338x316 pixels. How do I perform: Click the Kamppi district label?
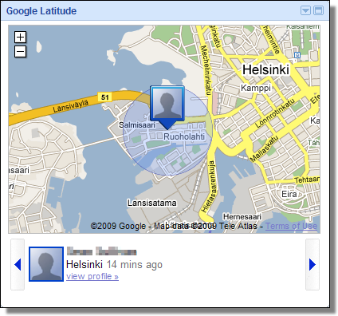pos(256,88)
